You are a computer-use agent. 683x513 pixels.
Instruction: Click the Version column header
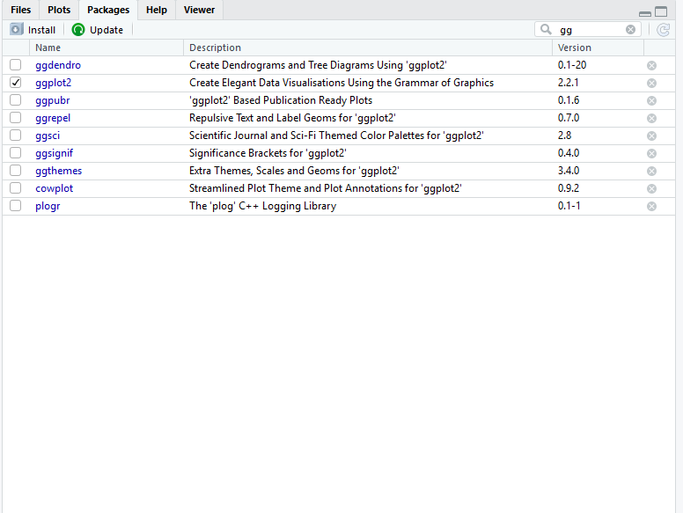tap(598, 48)
